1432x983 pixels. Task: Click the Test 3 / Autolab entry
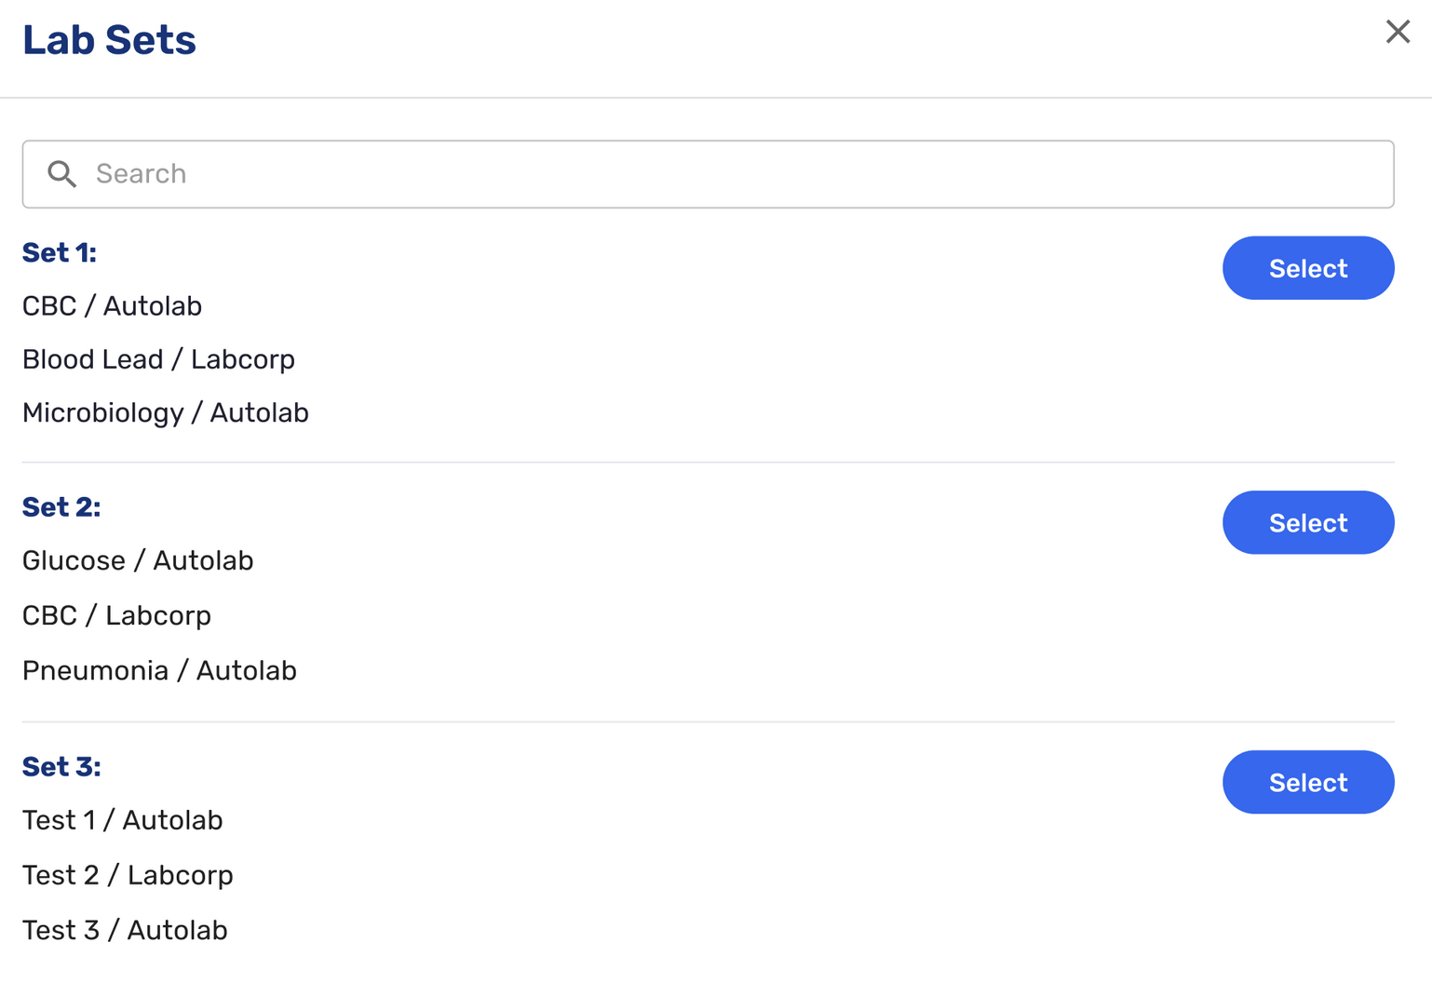tap(125, 930)
